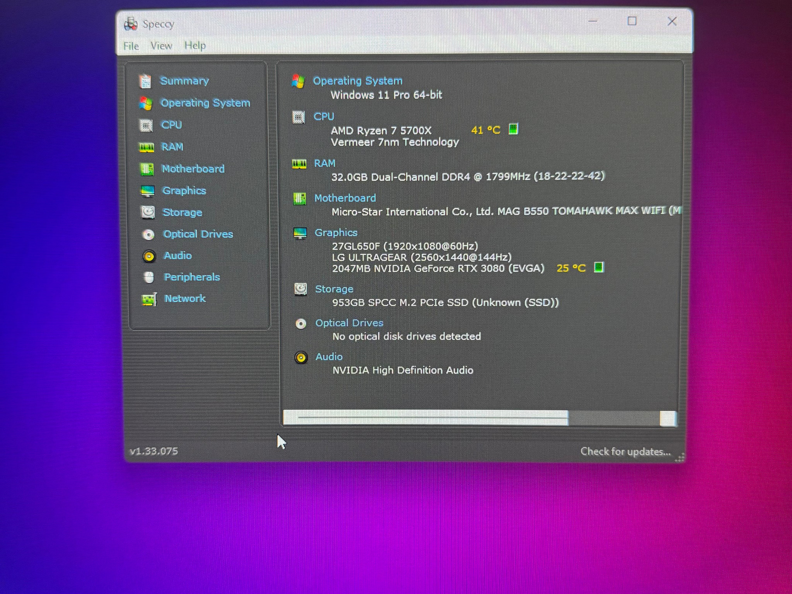This screenshot has width=792, height=594.
Task: Click the Optical Drives disc icon in summary pane
Action: (x=301, y=323)
